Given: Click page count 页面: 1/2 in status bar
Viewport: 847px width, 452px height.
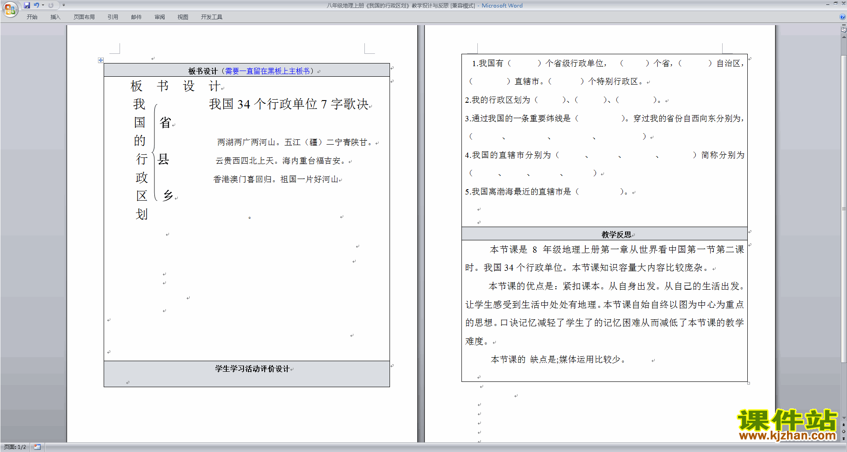Looking at the screenshot, I should tap(15, 447).
